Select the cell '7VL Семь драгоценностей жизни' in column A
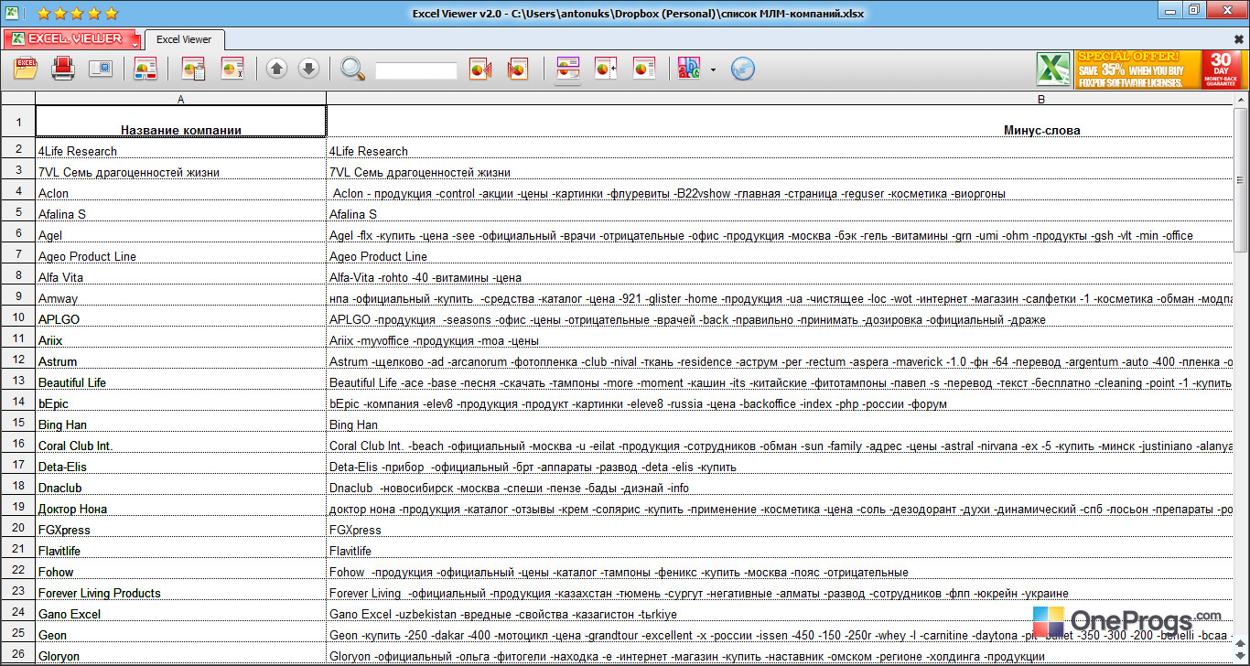The width and height of the screenshot is (1250, 666). (180, 170)
